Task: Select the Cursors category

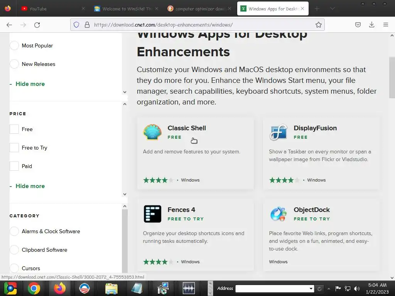Action: tap(14, 268)
